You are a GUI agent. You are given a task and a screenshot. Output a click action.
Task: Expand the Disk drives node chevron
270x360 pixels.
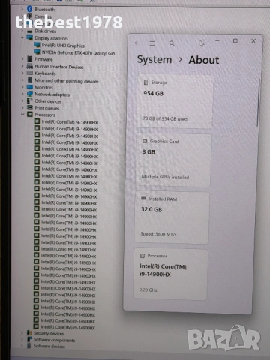[x=22, y=31]
